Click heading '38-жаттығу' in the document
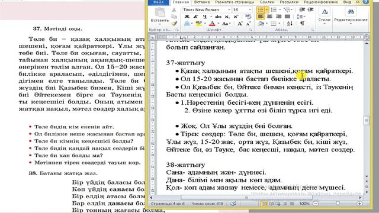The height and width of the screenshot is (213, 379). [x=185, y=164]
